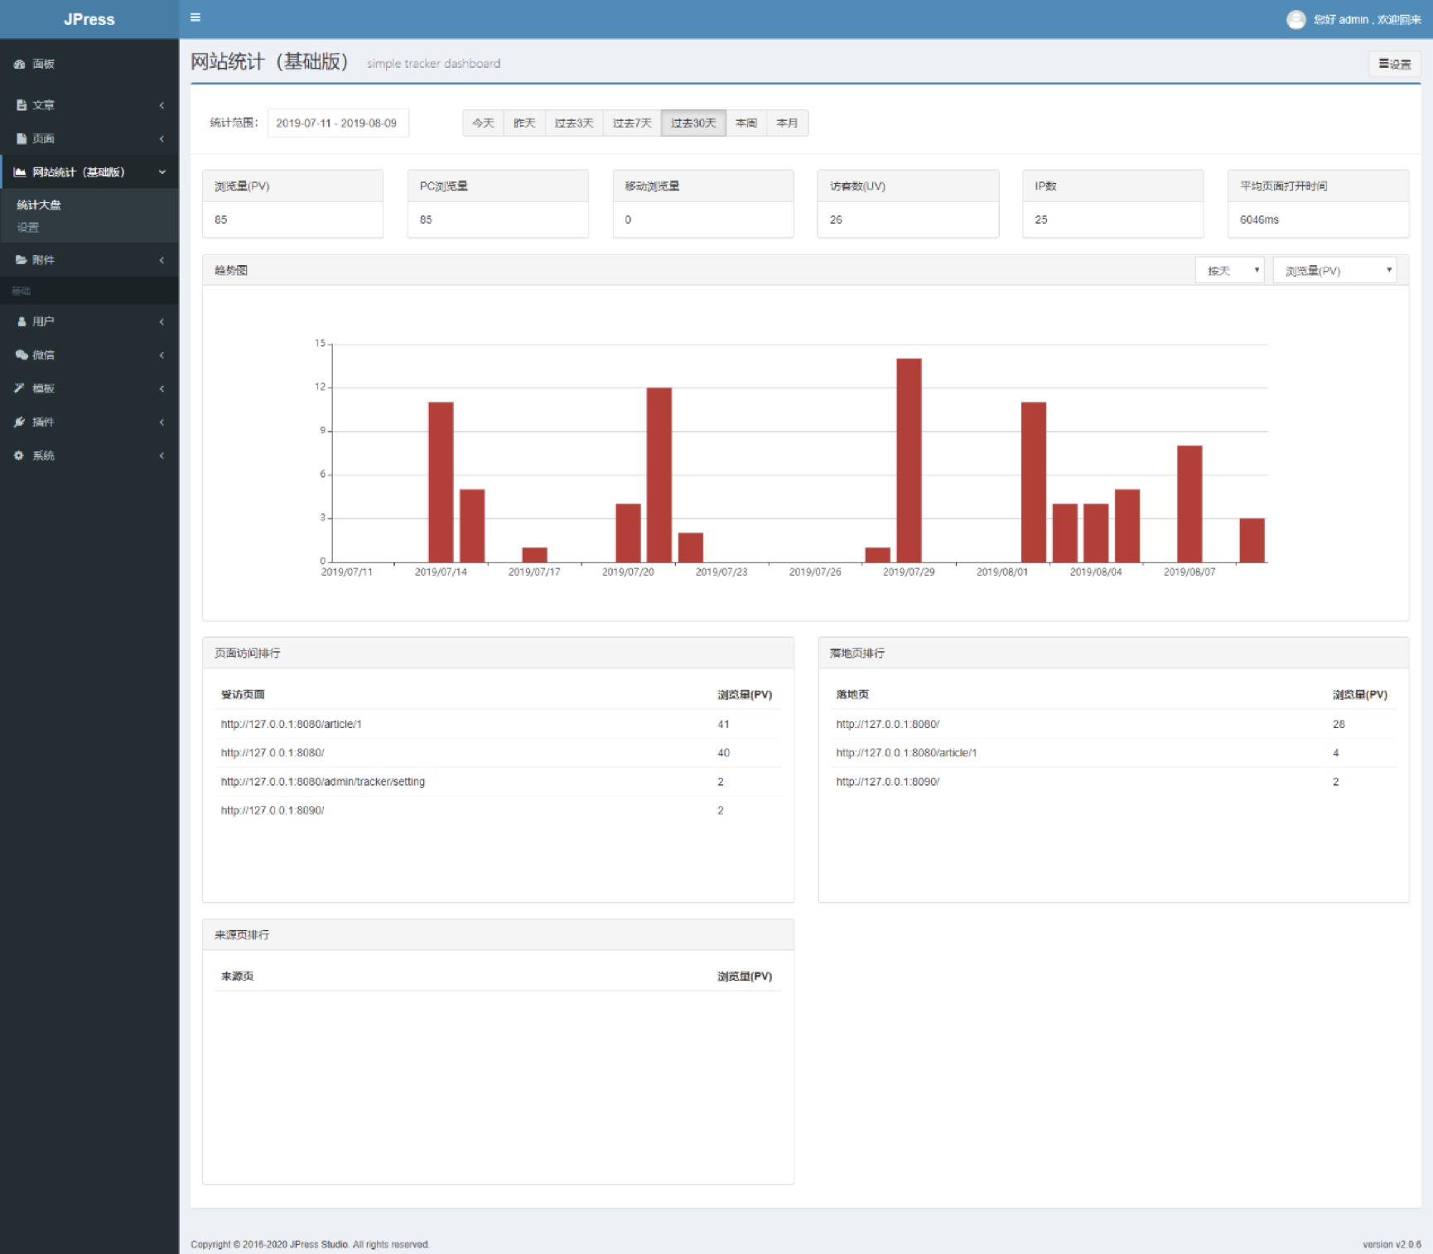Viewport: 1433px width, 1254px height.
Task: Click the dashboard 面板 icon in sidebar
Action: (20, 64)
